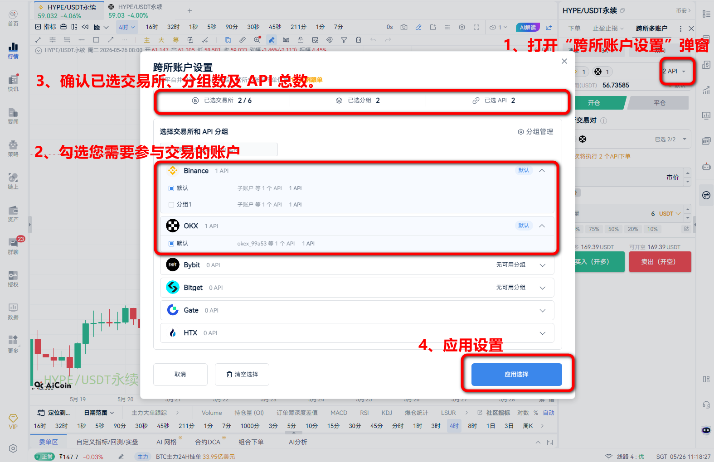The width and height of the screenshot is (714, 462).
Task: Open the 首页 home sidebar icon
Action: [x=13, y=18]
